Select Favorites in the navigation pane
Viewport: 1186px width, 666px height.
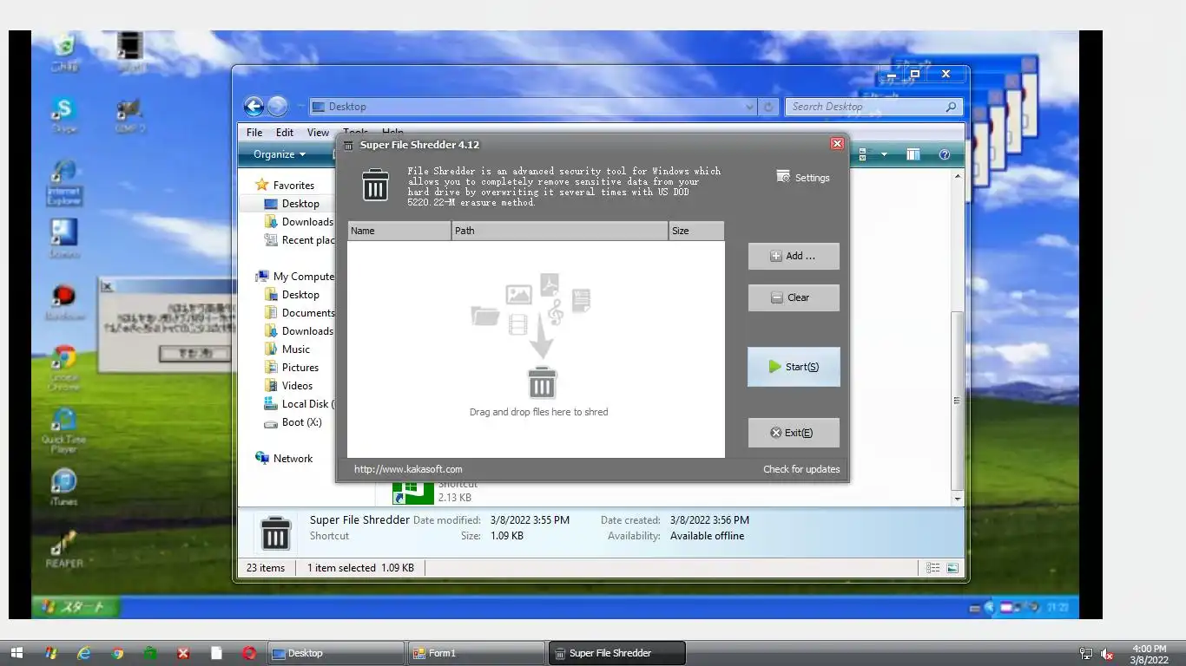pos(285,185)
